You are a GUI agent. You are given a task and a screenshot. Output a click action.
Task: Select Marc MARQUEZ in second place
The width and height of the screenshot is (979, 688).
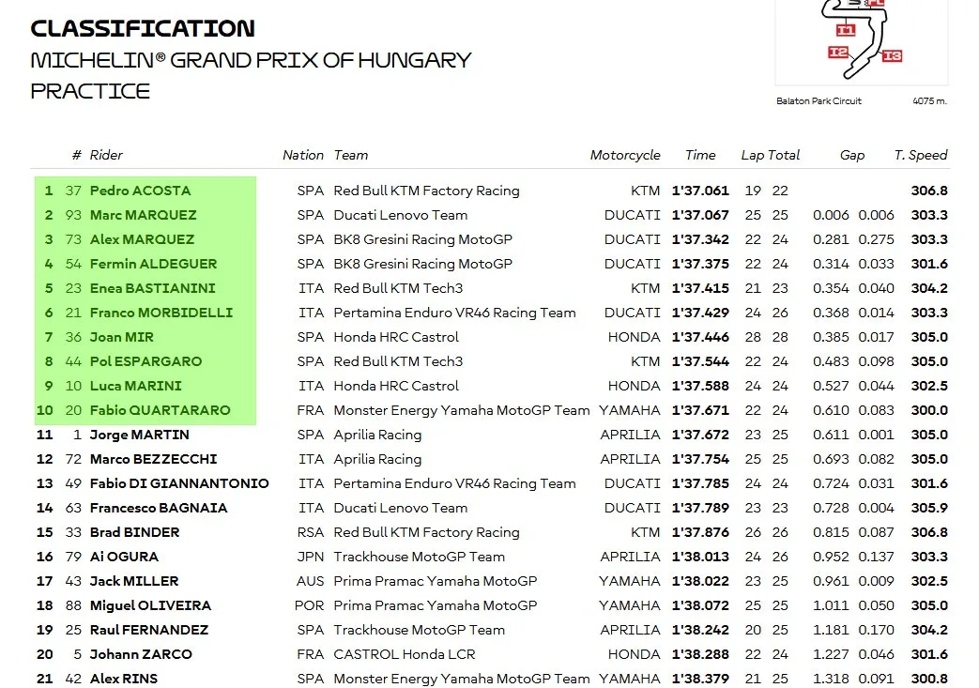143,215
